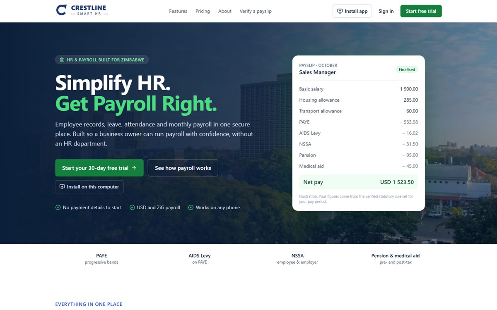Click the Crestline C logo icon
Image resolution: width=497 pixels, height=310 pixels.
(62, 10)
